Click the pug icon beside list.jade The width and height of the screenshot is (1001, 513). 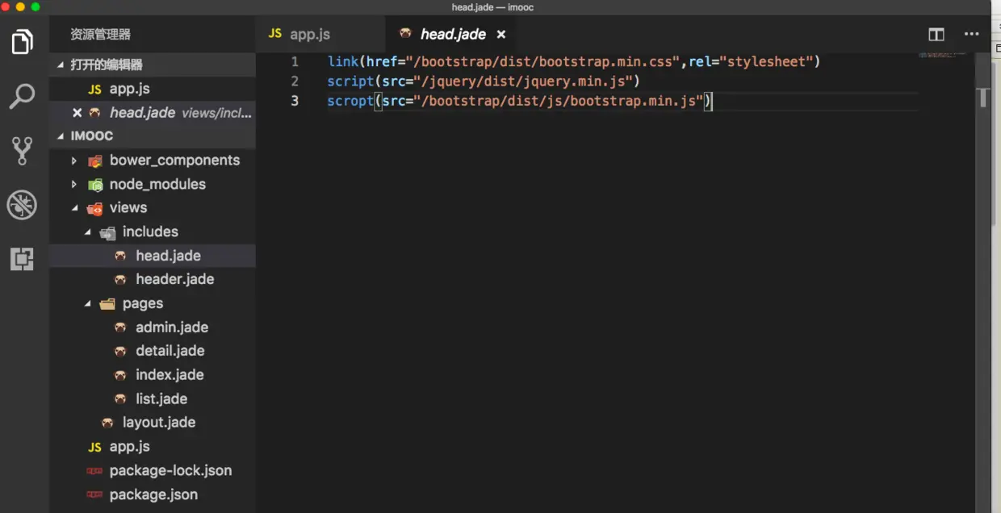(120, 399)
